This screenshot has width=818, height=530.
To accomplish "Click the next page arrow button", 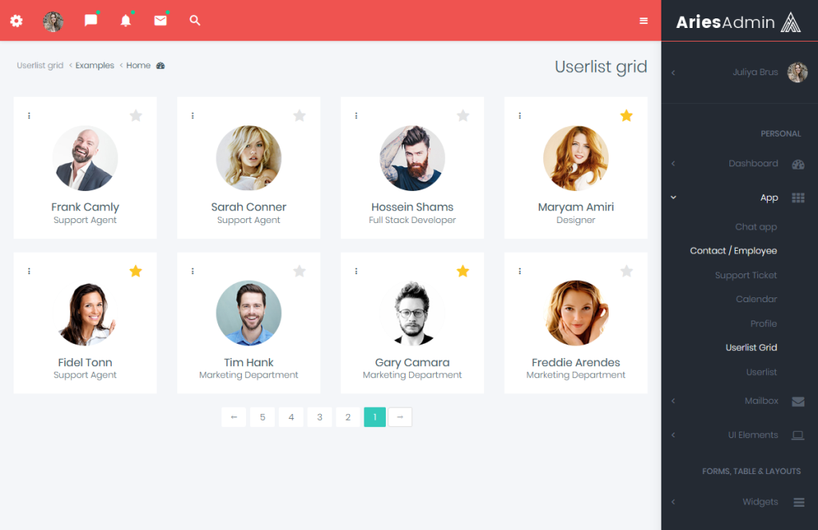I will [400, 417].
